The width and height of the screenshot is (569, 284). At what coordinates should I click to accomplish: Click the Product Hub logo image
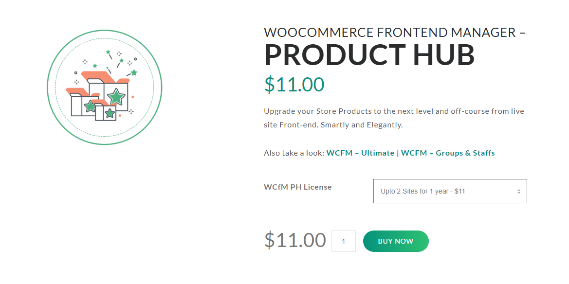pyautogui.click(x=104, y=88)
